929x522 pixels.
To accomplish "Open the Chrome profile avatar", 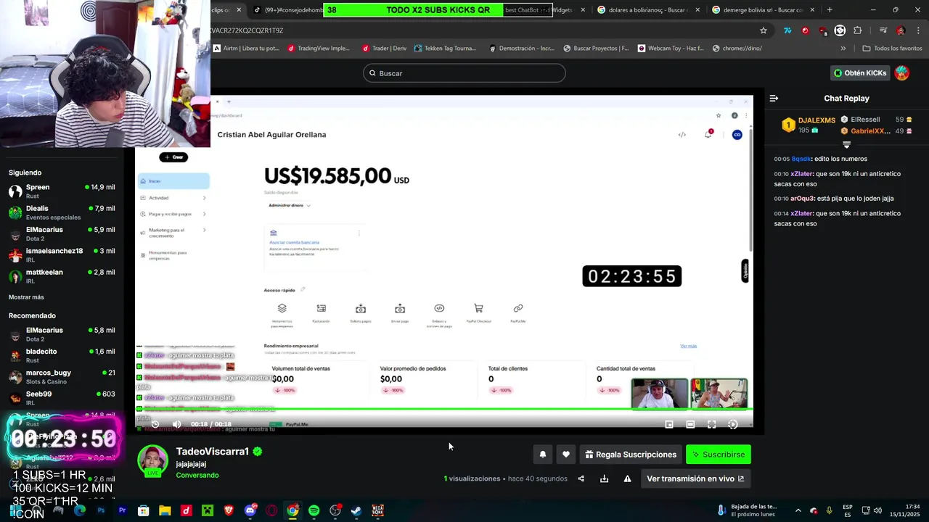I will click(901, 30).
